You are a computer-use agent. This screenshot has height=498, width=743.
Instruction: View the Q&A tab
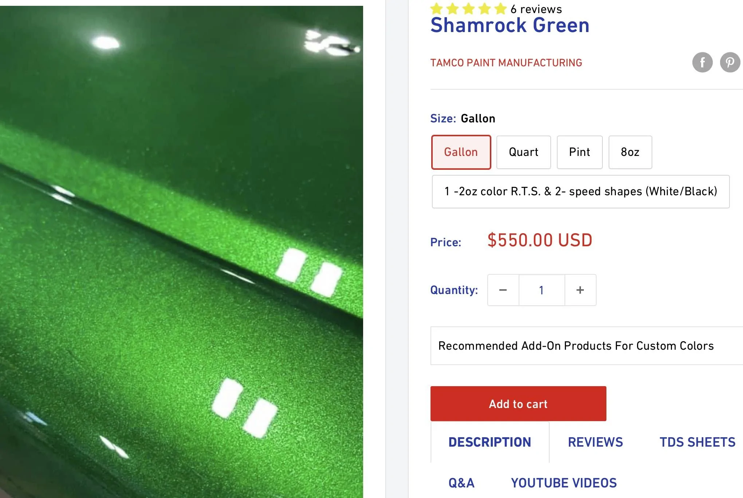pos(461,483)
